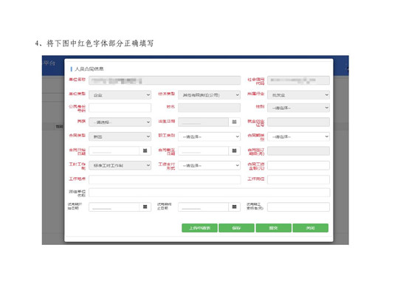Open calendar for probation start date

(x=145, y=207)
